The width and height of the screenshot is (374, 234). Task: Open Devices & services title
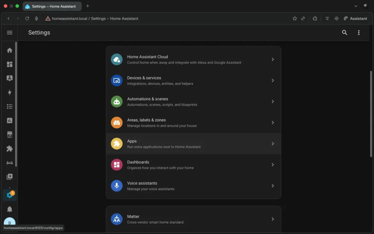pos(144,78)
